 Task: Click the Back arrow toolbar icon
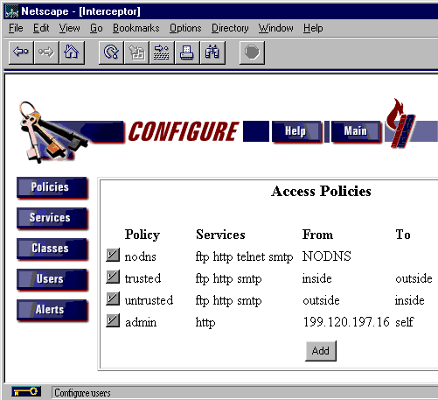pyautogui.click(x=21, y=53)
